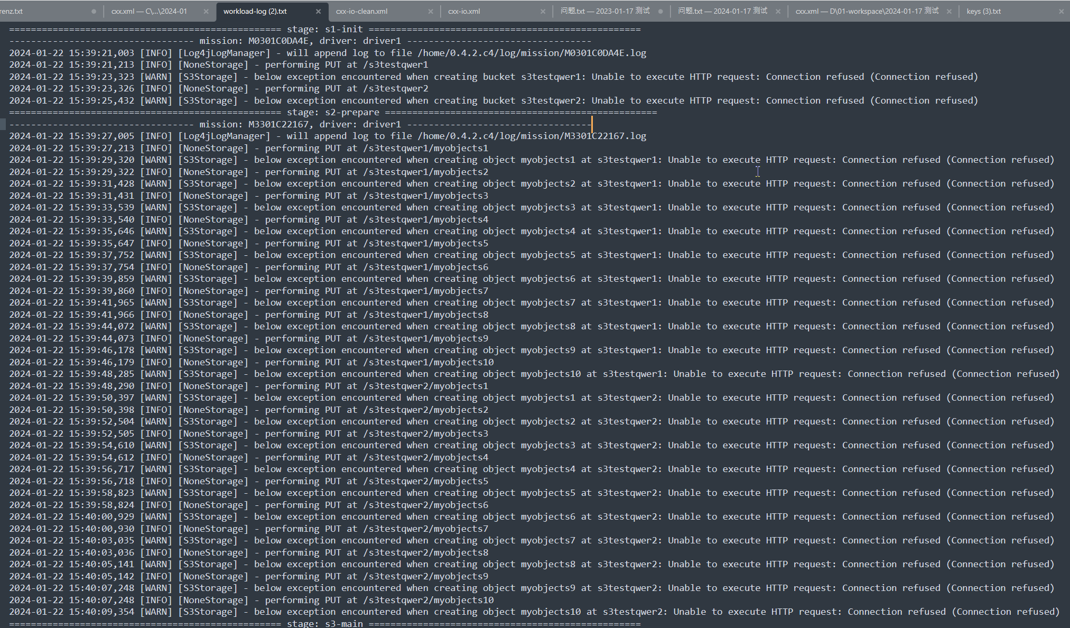
Task: Close the workload-log (2).txt tab
Action: click(318, 11)
